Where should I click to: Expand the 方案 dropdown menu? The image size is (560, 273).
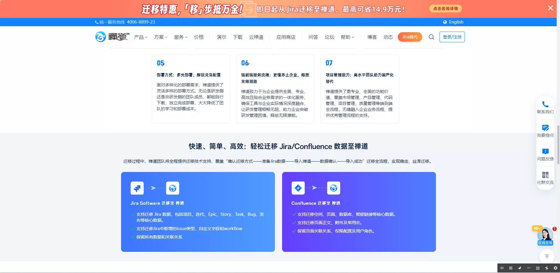(161, 37)
